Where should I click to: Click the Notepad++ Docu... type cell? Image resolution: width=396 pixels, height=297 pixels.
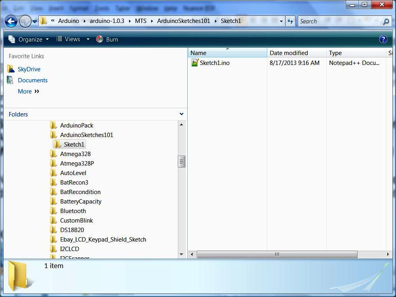354,63
